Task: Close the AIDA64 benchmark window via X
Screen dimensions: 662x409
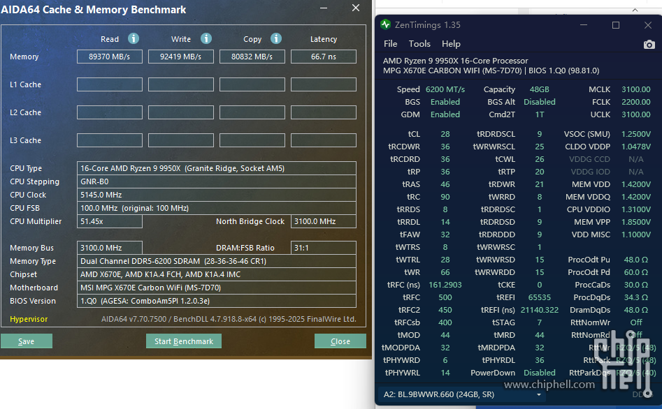Action: pos(356,8)
